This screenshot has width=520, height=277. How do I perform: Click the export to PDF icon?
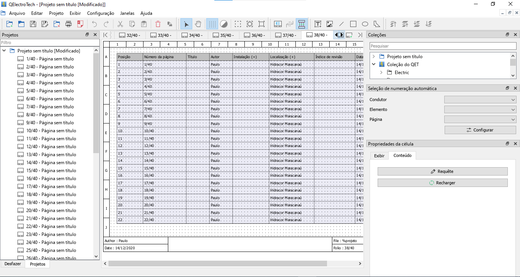pyautogui.click(x=80, y=24)
